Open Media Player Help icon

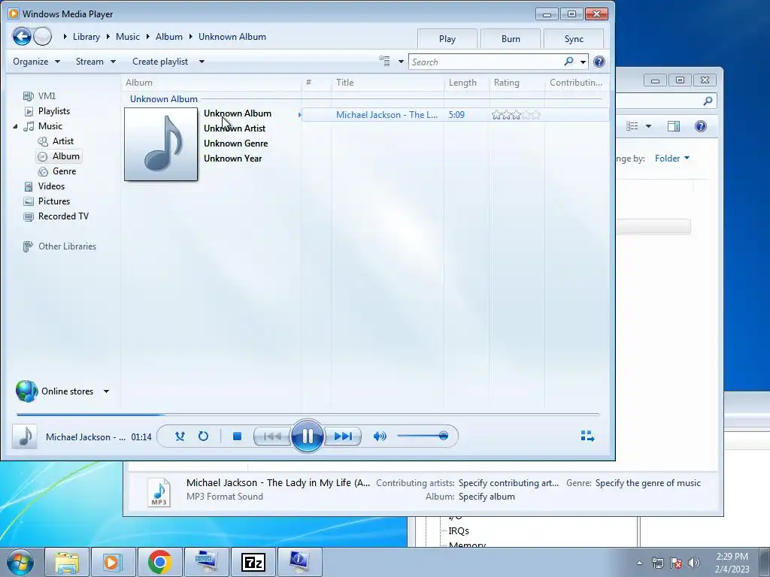(599, 62)
